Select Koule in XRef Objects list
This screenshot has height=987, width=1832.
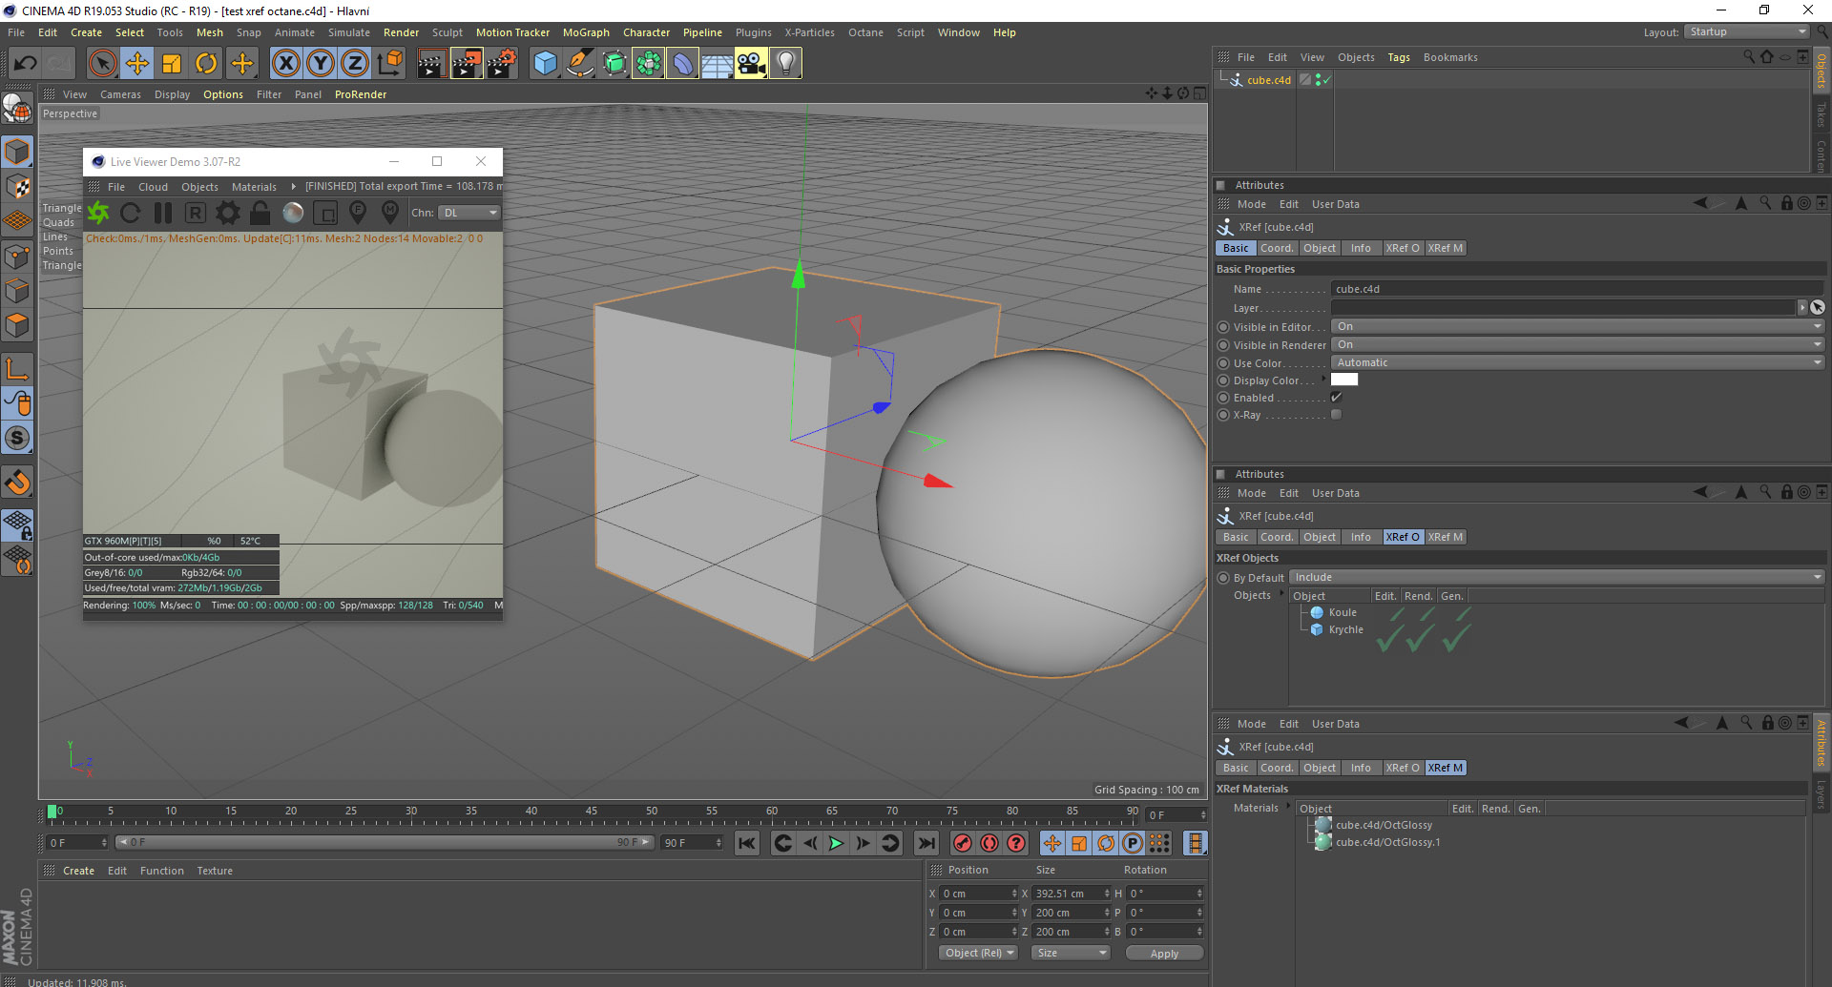1343,612
